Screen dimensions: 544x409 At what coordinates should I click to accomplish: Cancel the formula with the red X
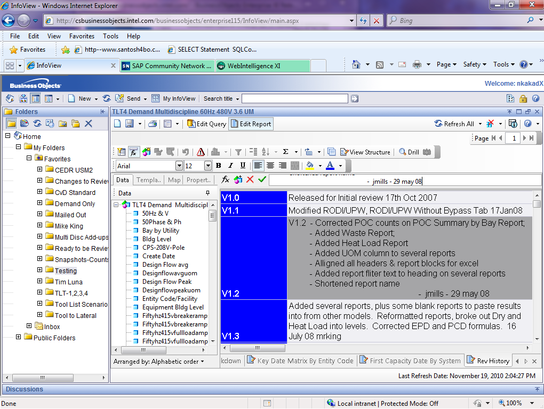(250, 179)
